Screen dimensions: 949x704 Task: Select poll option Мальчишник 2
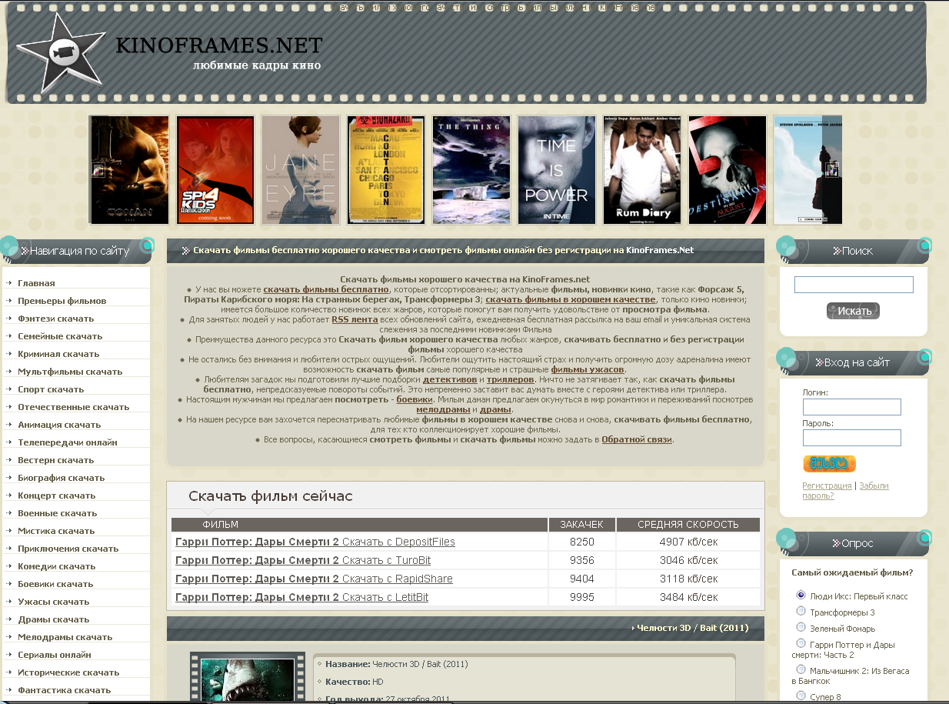pos(801,669)
